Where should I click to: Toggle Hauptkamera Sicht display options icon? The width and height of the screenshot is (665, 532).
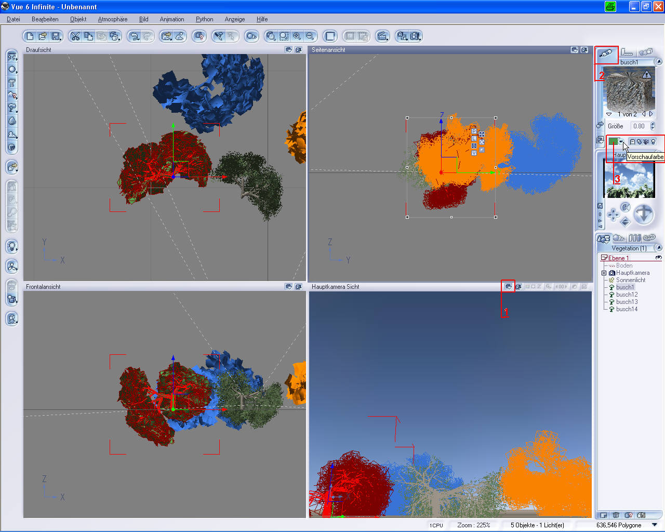pyautogui.click(x=509, y=286)
